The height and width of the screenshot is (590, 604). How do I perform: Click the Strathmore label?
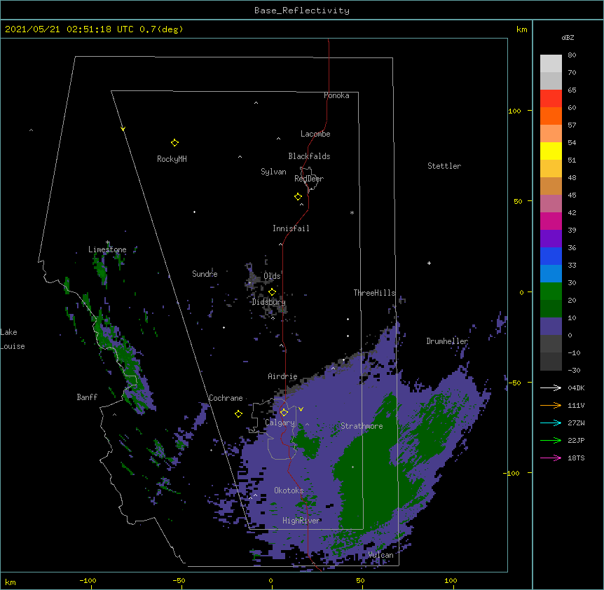(x=362, y=426)
